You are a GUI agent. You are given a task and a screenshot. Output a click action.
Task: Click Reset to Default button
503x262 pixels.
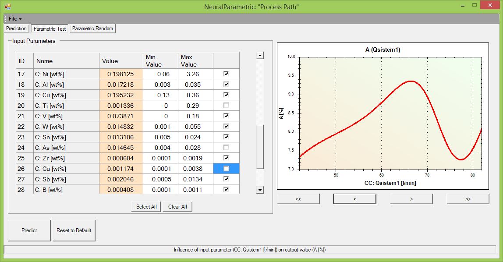coord(74,230)
